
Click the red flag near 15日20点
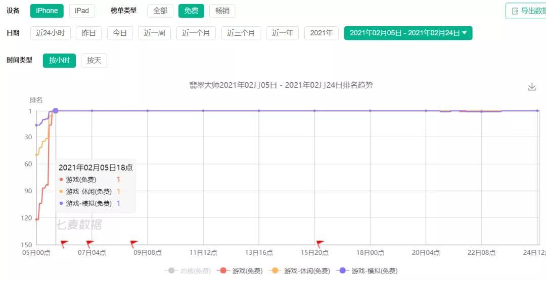click(320, 244)
